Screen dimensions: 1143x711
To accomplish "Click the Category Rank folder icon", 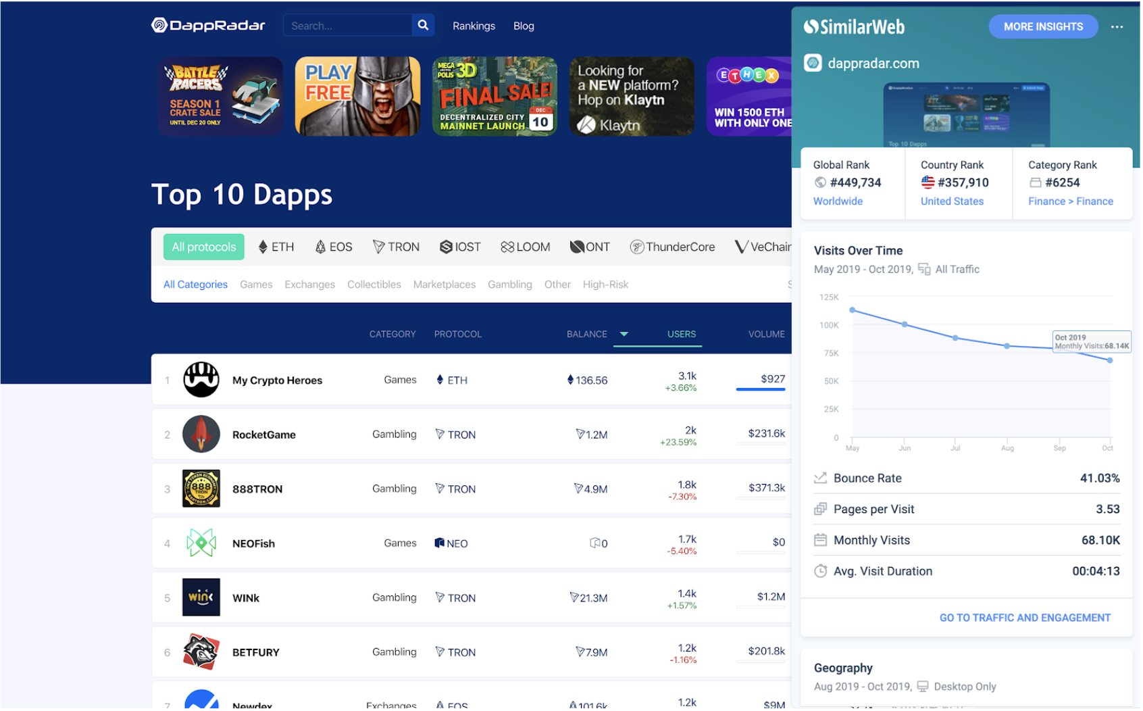I will (x=1035, y=182).
